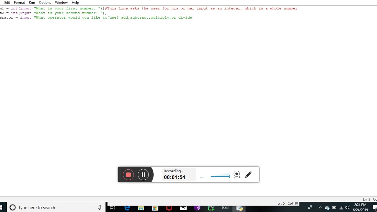Image resolution: width=377 pixels, height=212 pixels.
Task: Check the battery status tray icon
Action: 334,208
